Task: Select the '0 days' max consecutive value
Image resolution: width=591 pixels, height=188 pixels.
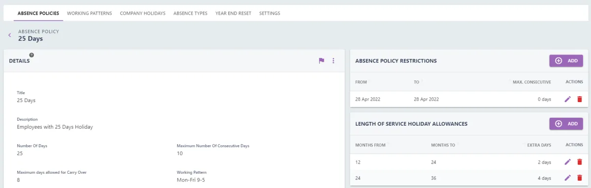Action: [x=545, y=99]
